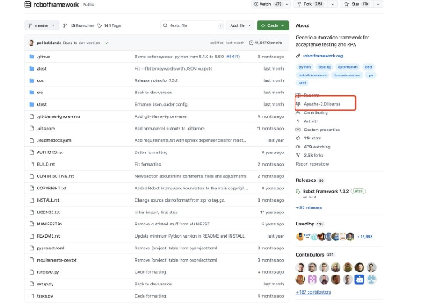443x305 pixels.
Task: Click the link icon beside robotframework.org
Action: [x=298, y=56]
